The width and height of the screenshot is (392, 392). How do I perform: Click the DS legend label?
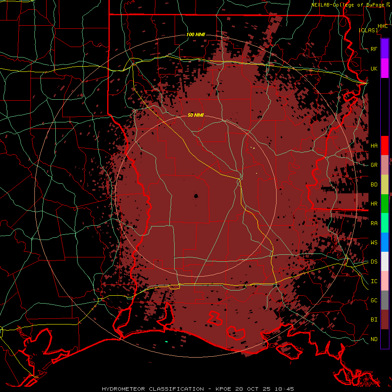(x=374, y=262)
